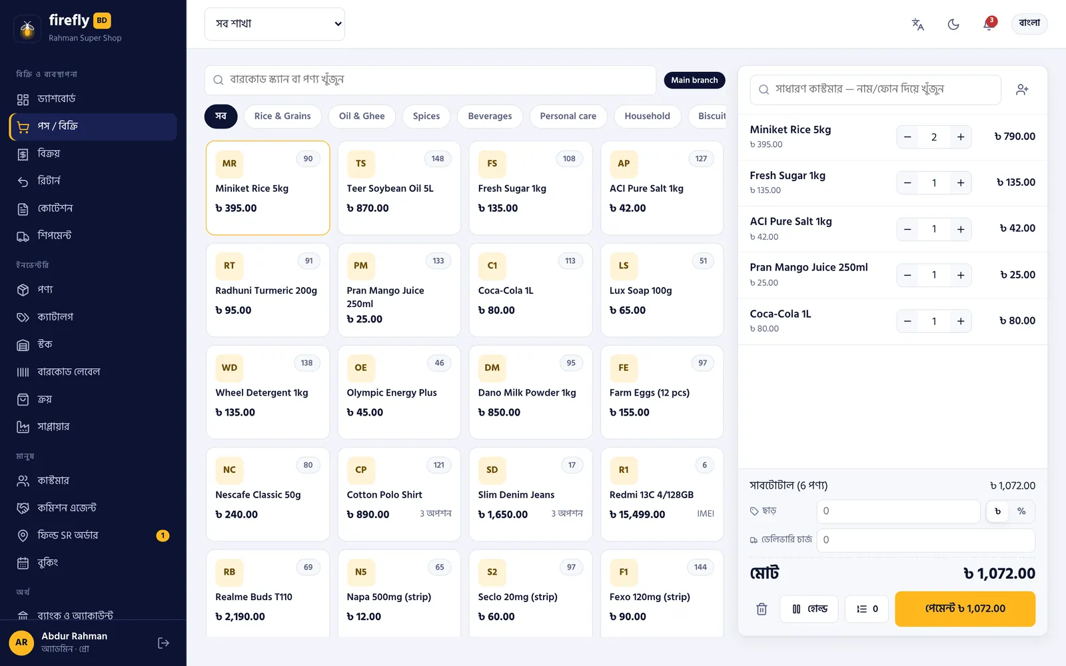This screenshot has width=1066, height=666.
Task: Click the ছাড় discount input field
Action: coord(898,511)
